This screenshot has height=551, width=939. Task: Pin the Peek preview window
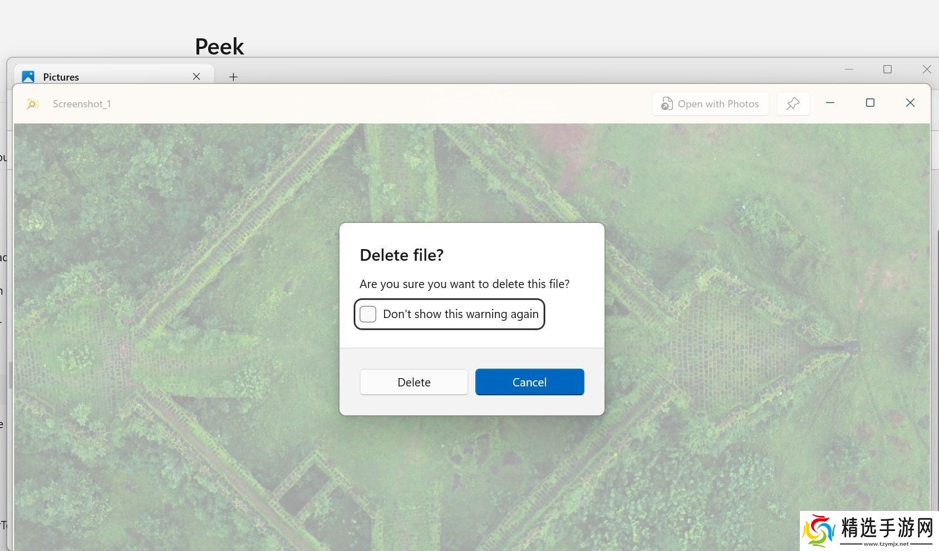[793, 103]
